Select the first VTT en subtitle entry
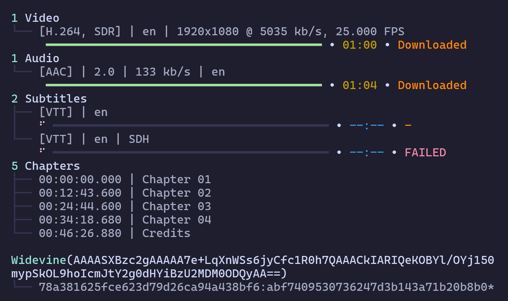Image resolution: width=508 pixels, height=301 pixels. click(73, 112)
